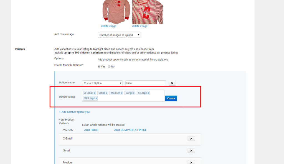Image resolution: width=284 pixels, height=164 pixels.
Task: Remove the X-Large option value tag
Action: point(148,93)
